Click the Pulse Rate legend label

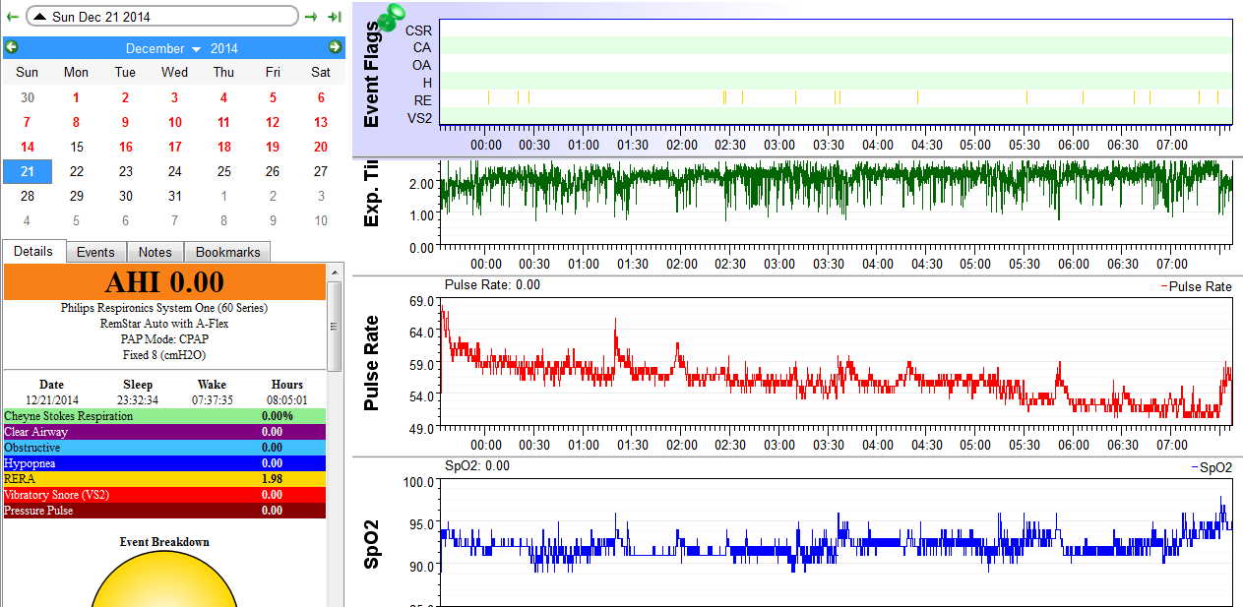coord(1197,286)
